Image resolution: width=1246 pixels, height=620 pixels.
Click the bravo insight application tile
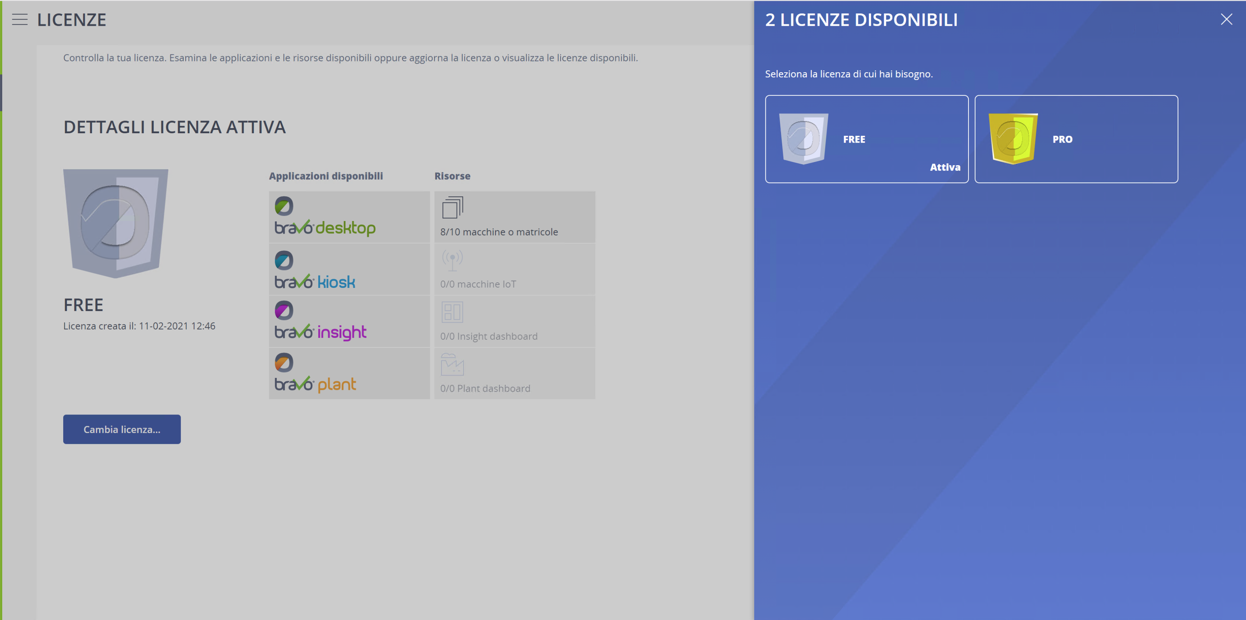click(349, 321)
